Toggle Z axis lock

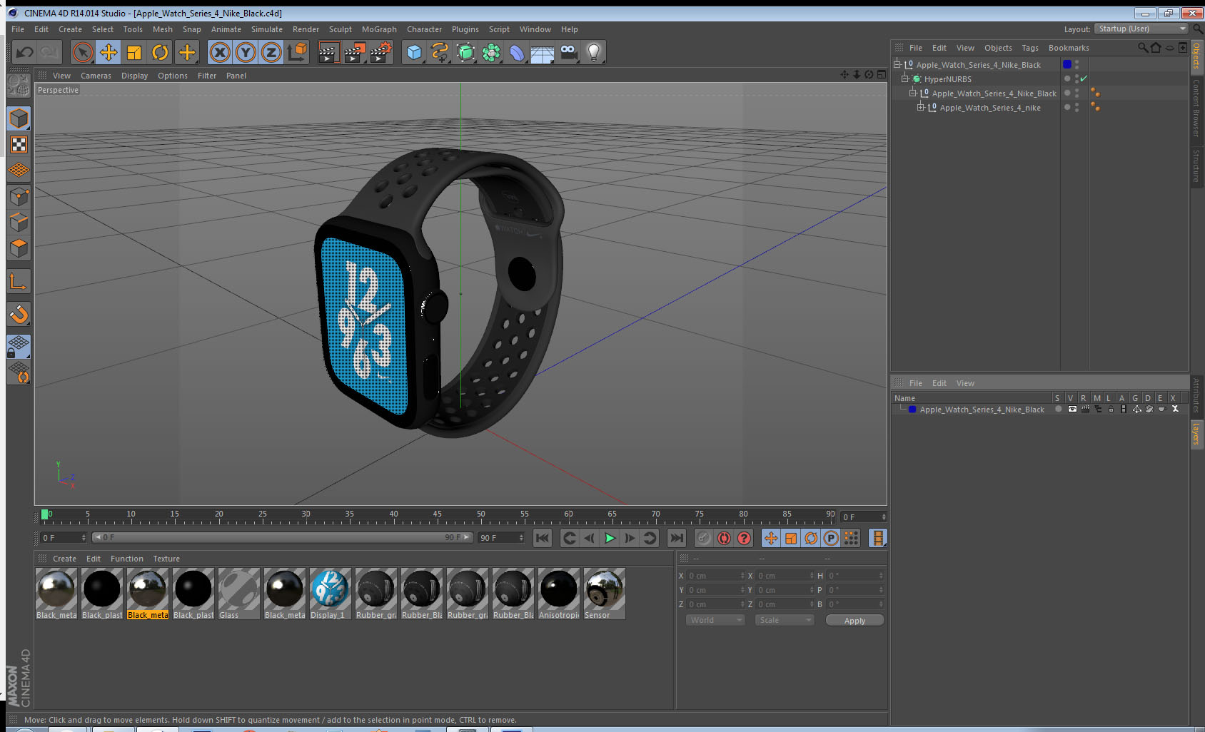pyautogui.click(x=271, y=52)
